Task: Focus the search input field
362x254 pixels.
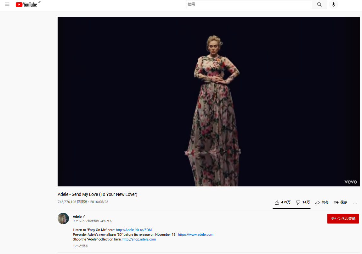Action: coord(249,4)
